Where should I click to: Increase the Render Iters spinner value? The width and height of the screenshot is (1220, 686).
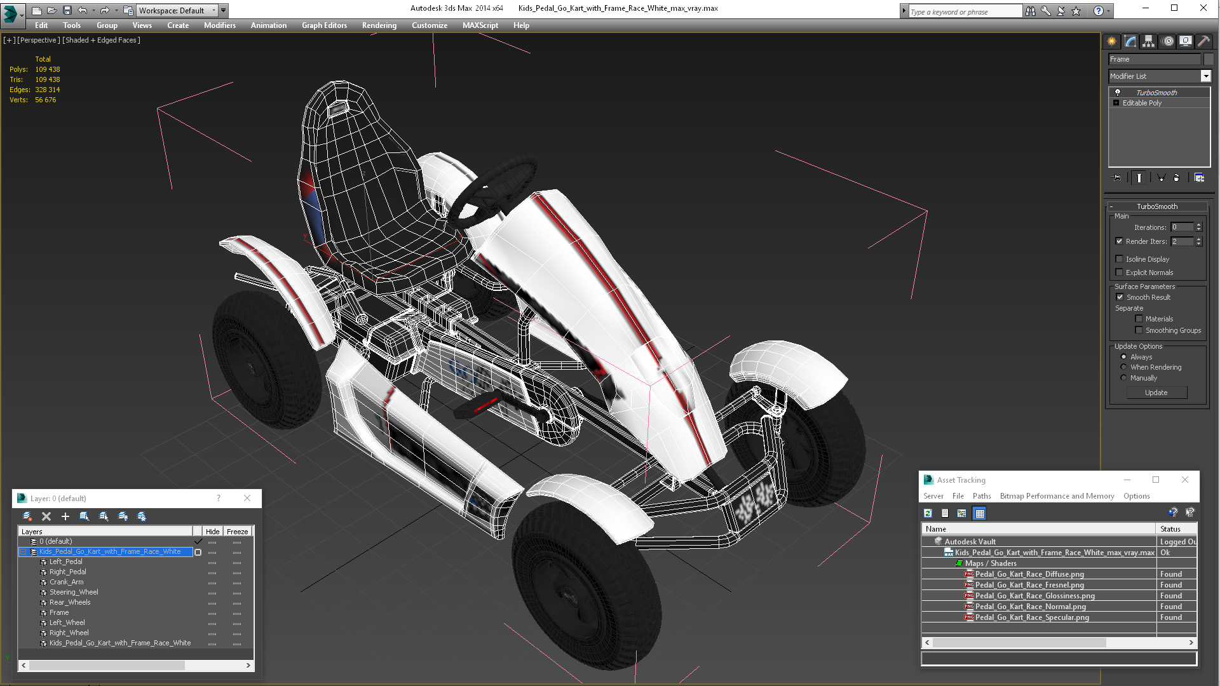(x=1198, y=239)
